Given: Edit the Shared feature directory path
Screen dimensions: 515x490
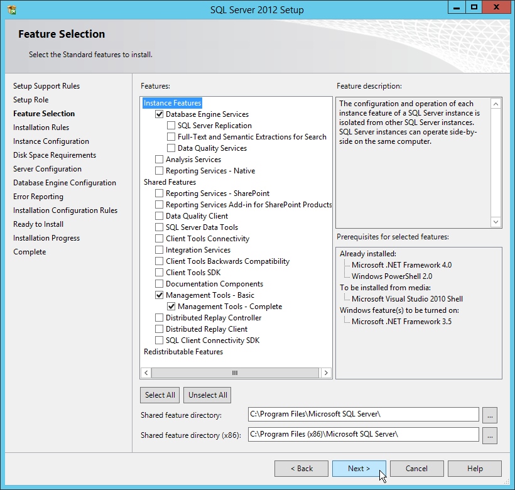Looking at the screenshot, I should (363, 415).
